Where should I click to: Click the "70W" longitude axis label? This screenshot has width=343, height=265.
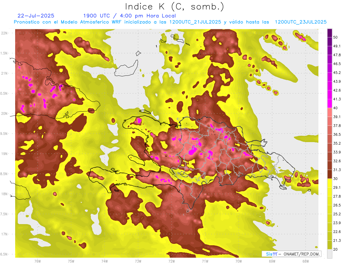pos(238,261)
